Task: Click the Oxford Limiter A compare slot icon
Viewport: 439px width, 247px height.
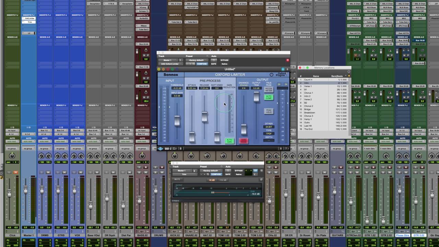Action: coord(283,69)
